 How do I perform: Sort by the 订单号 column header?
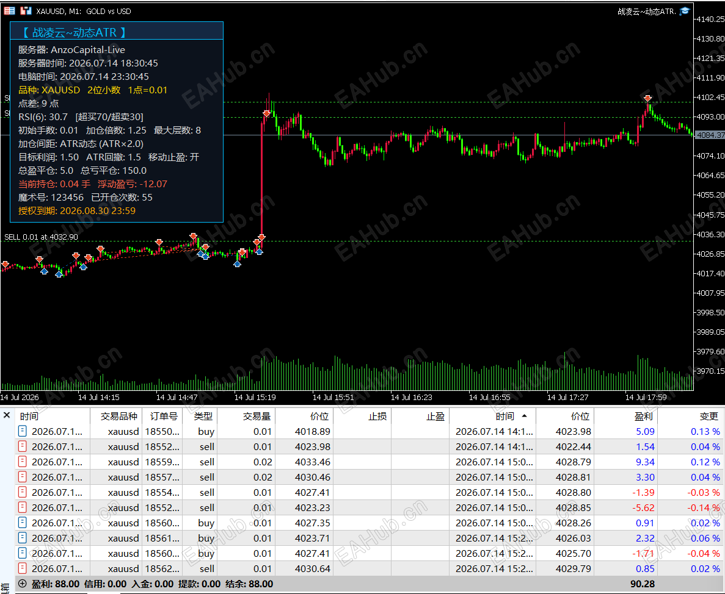coord(164,417)
